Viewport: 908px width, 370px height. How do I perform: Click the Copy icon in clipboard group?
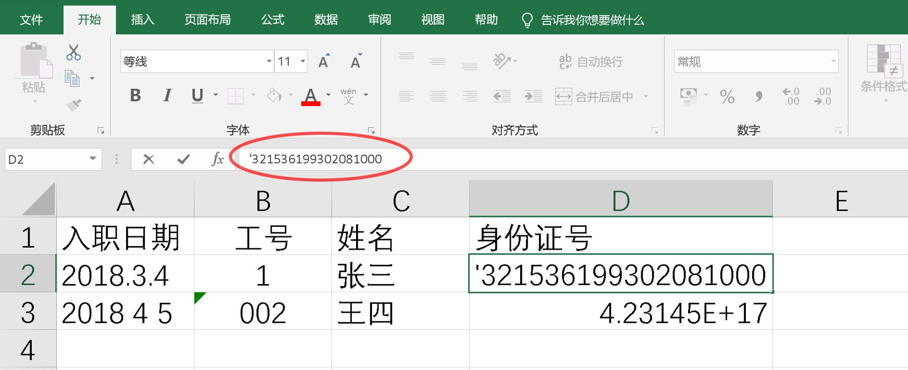pos(72,79)
